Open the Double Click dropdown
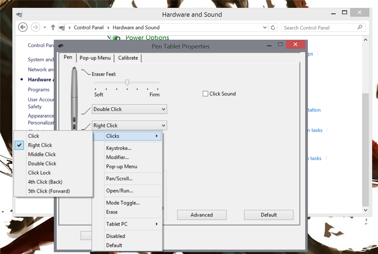 point(129,109)
